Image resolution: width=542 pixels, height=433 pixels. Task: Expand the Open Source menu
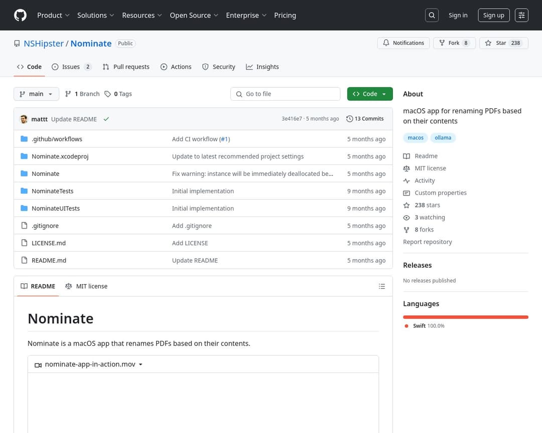point(194,15)
